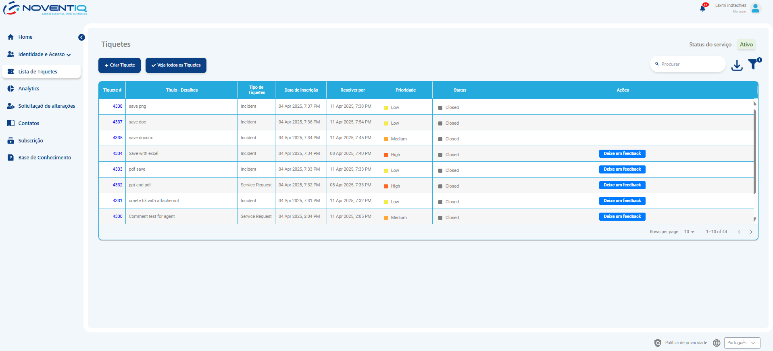This screenshot has width=773, height=351.
Task: Click the Home house icon
Action: click(11, 37)
